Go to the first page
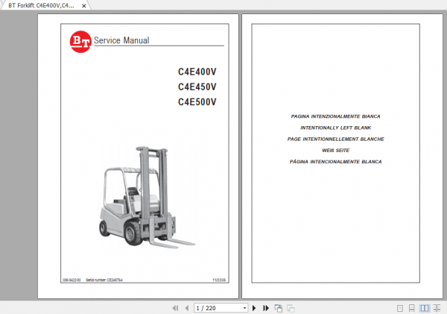 click(175, 308)
